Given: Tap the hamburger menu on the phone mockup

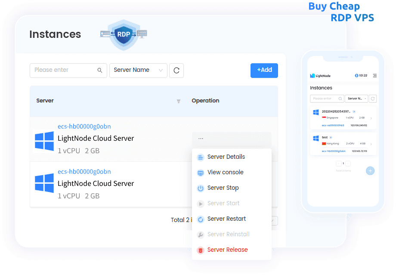Looking at the screenshot, I should (374, 76).
